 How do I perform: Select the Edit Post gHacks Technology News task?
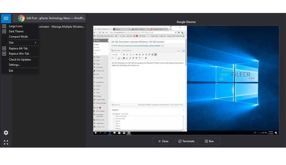click(x=49, y=18)
